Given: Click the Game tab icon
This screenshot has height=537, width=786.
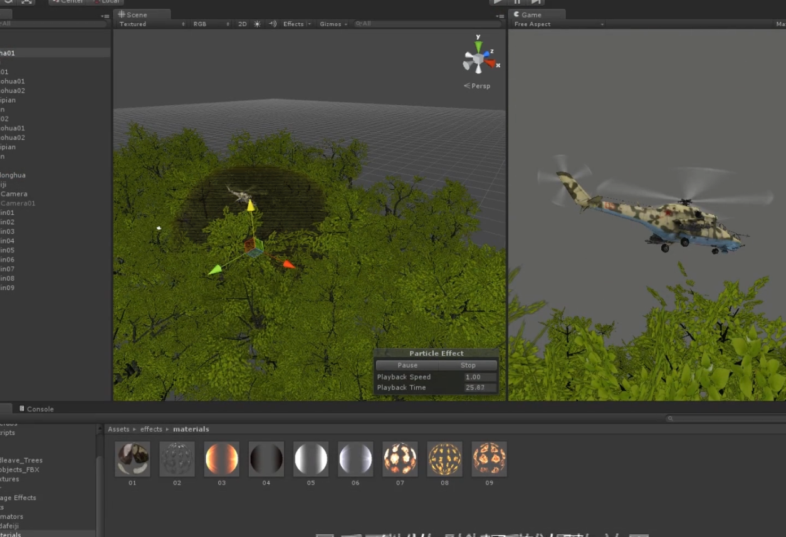Looking at the screenshot, I should (x=516, y=14).
